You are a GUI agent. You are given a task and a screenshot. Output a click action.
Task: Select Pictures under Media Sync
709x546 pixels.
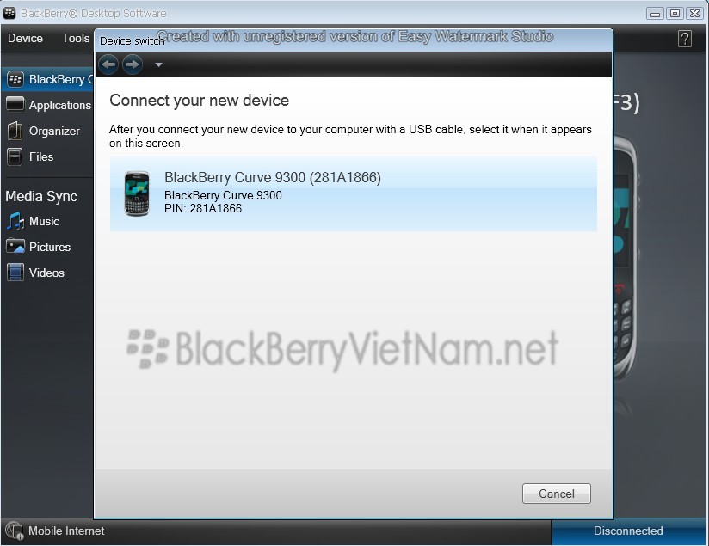coord(50,248)
